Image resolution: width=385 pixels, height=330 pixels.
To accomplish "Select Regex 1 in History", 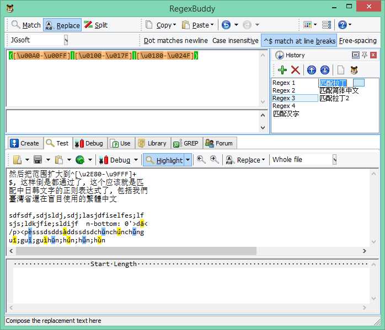I will click(284, 83).
